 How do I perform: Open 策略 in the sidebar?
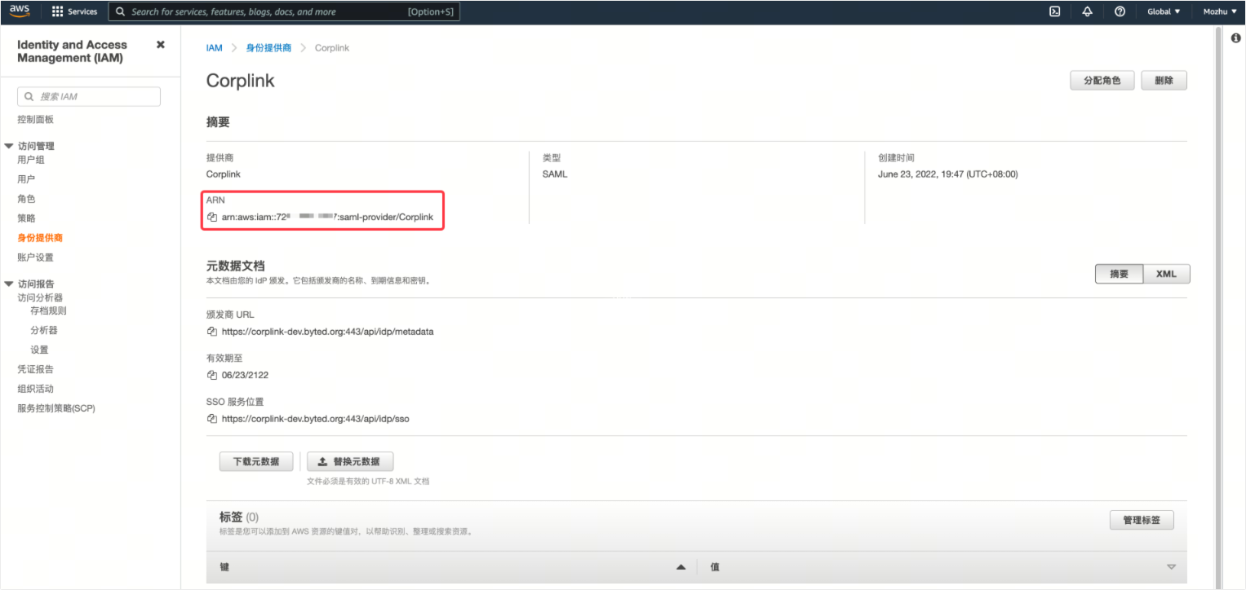tap(26, 218)
